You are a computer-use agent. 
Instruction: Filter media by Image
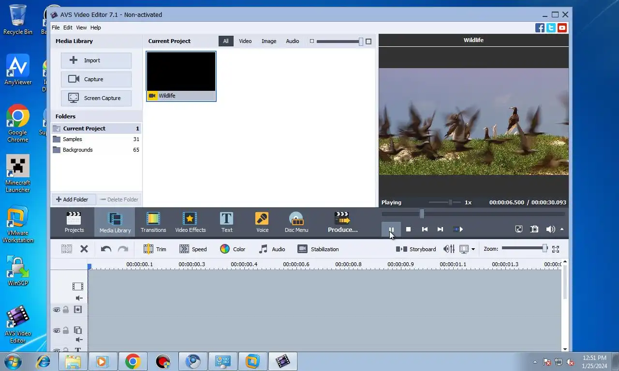click(x=269, y=41)
